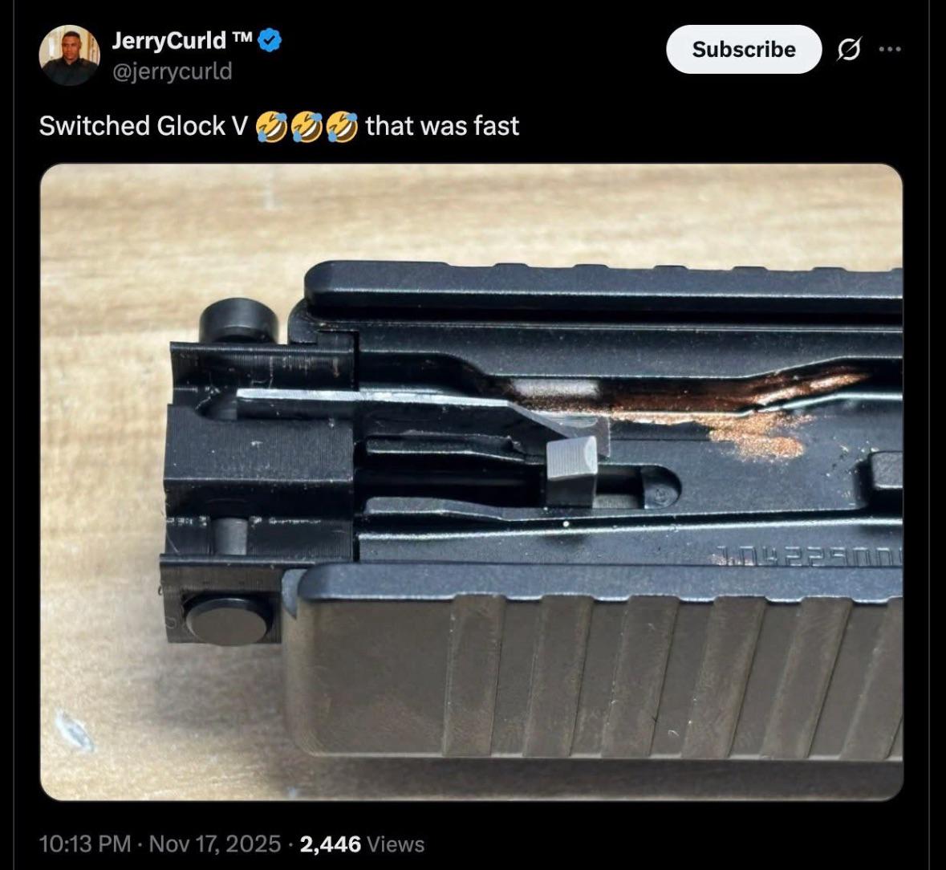Click the Subscribe button

point(744,50)
